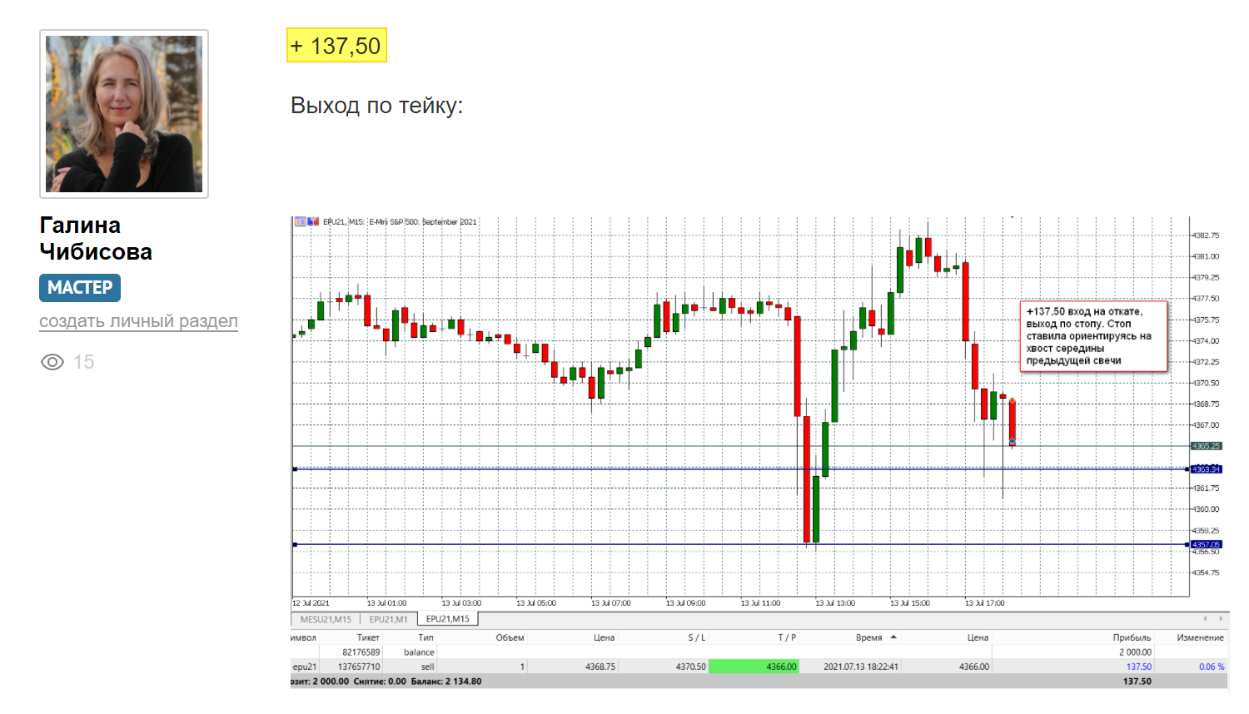
Task: Open Галина Чибисова author name
Action: [96, 238]
